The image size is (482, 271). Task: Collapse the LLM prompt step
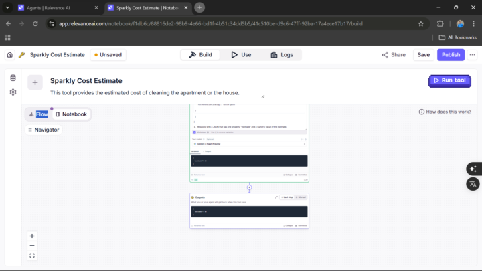[x=289, y=175]
